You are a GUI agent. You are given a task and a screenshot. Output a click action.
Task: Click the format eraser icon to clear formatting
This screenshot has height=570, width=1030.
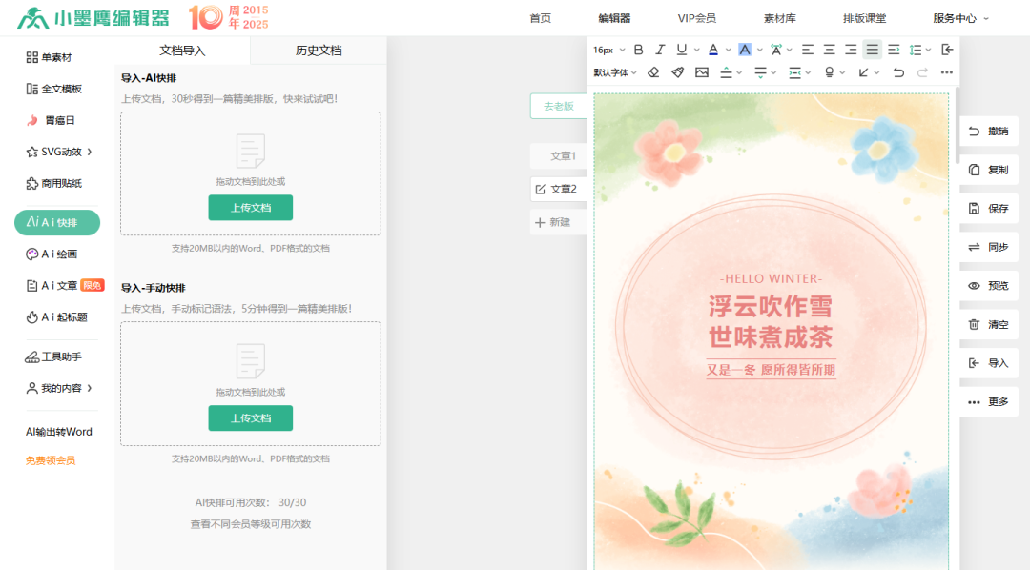654,72
